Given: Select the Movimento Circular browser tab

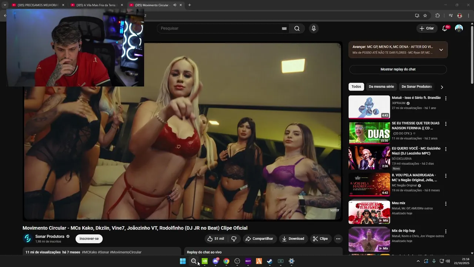Looking at the screenshot, I should click(156, 5).
